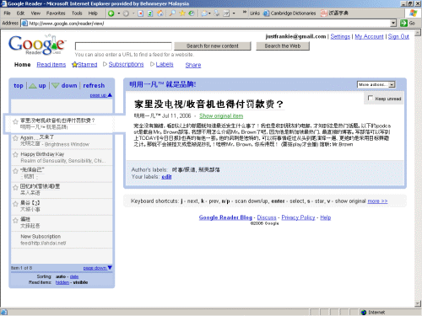Click the Search for new content button
The image size is (422, 316).
213,46
